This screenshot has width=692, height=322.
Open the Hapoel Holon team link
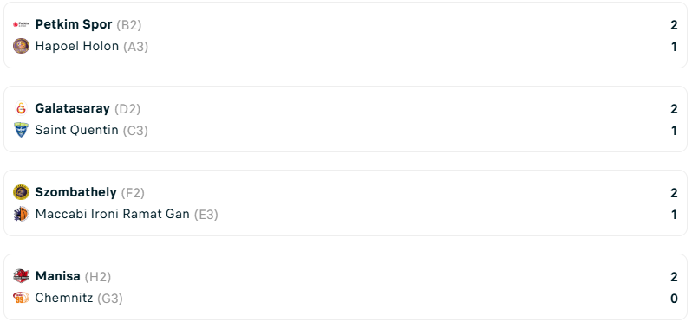(77, 46)
